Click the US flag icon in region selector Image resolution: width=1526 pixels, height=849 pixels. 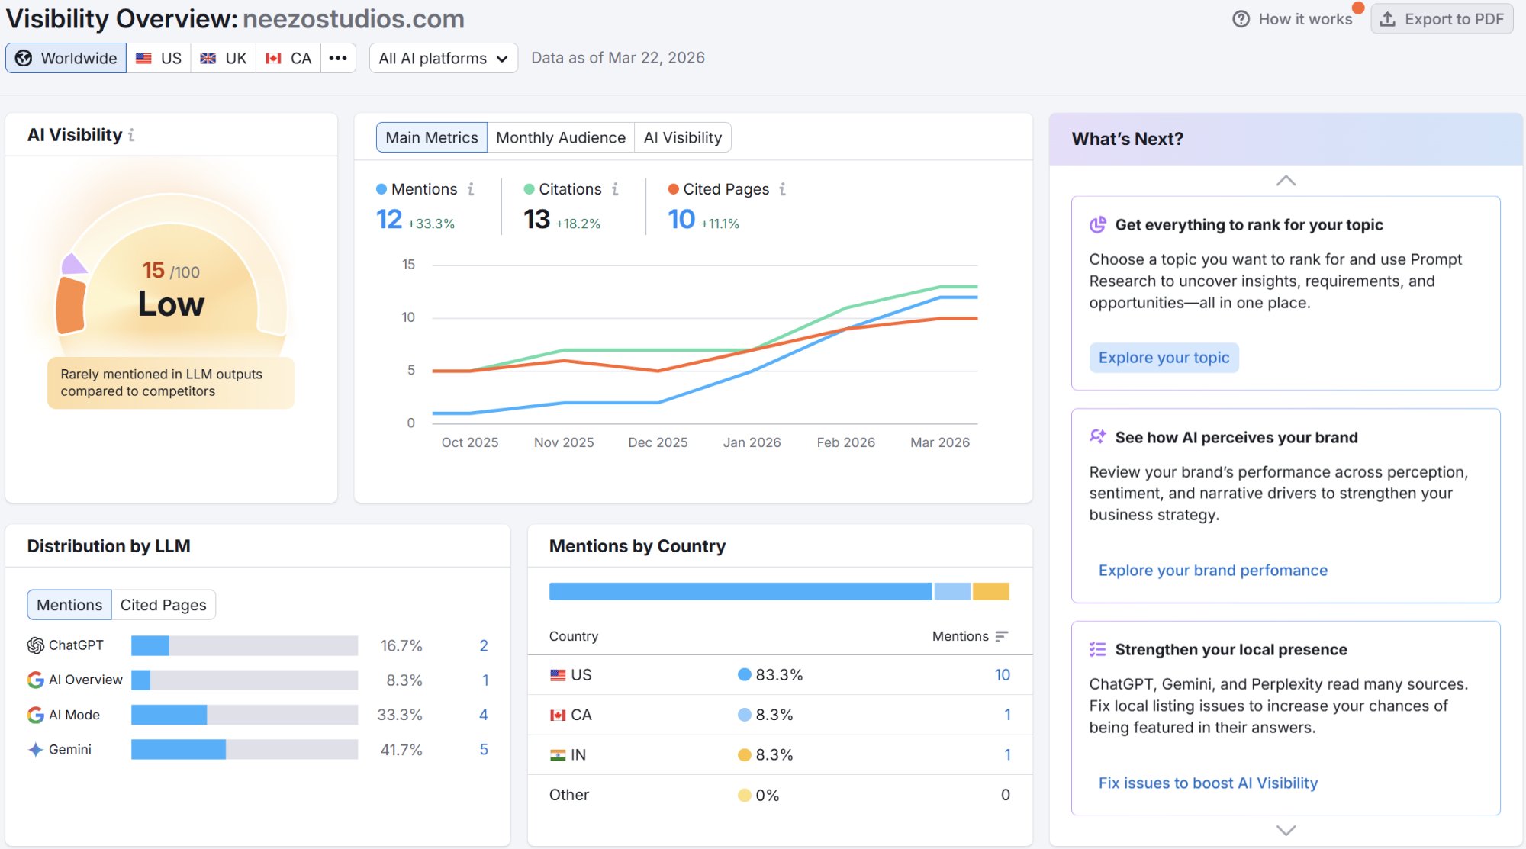143,58
